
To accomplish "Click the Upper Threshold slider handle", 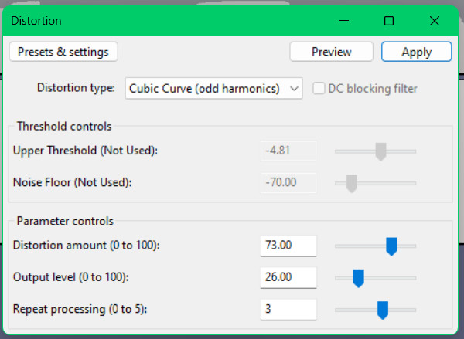I will 380,151.
